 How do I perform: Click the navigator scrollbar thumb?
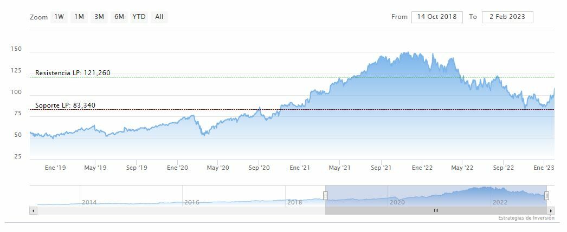click(x=436, y=210)
